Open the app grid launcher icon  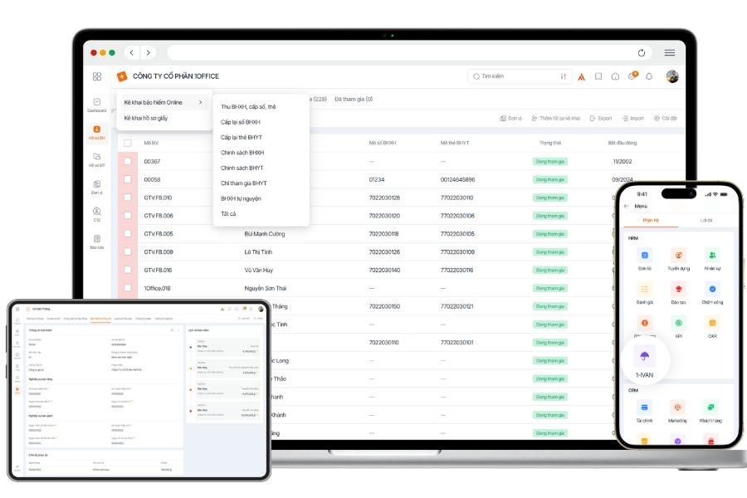click(x=97, y=76)
